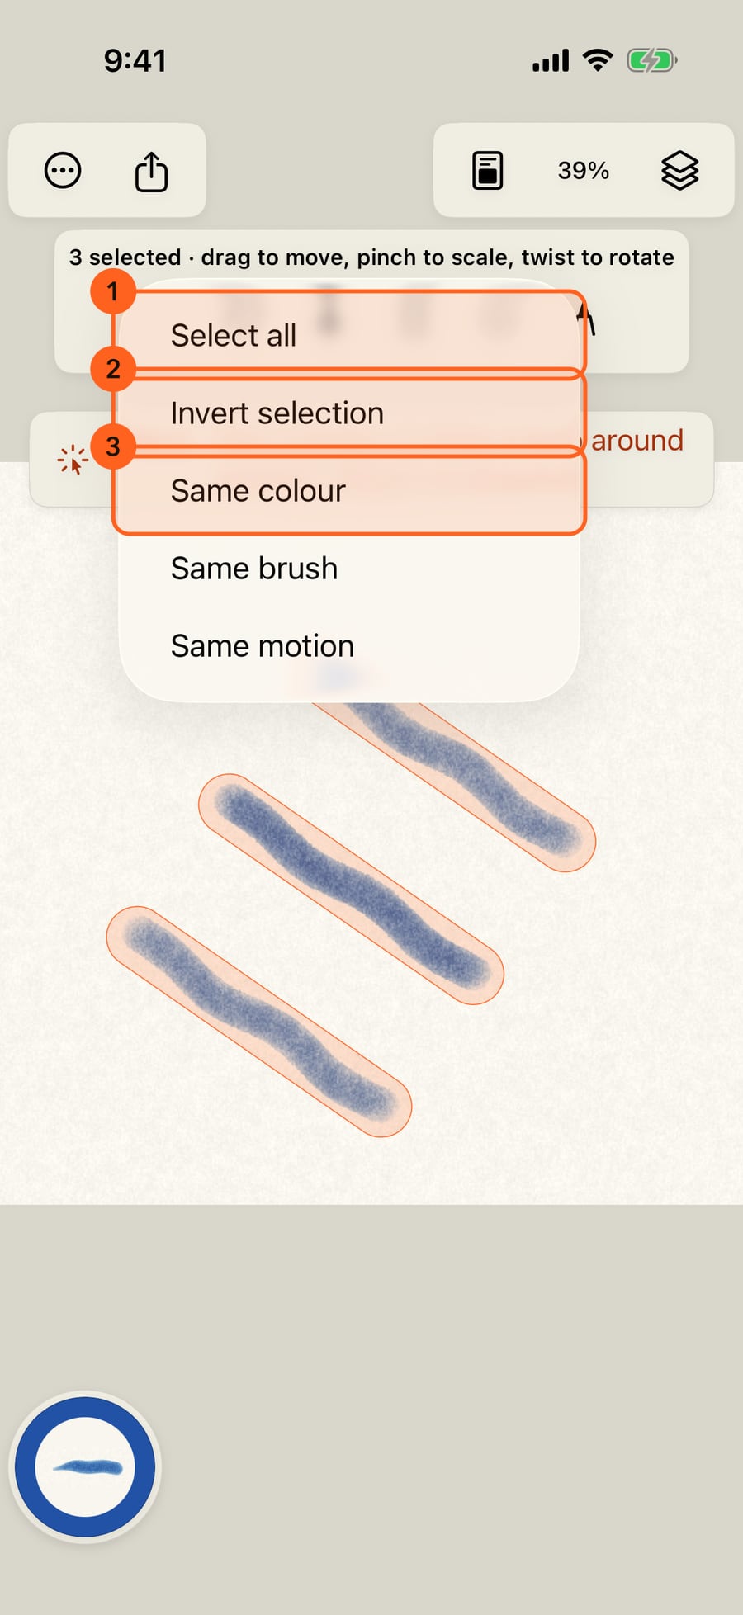Image resolution: width=743 pixels, height=1615 pixels.
Task: Tap the middle selected blue stroke
Action: (x=351, y=889)
